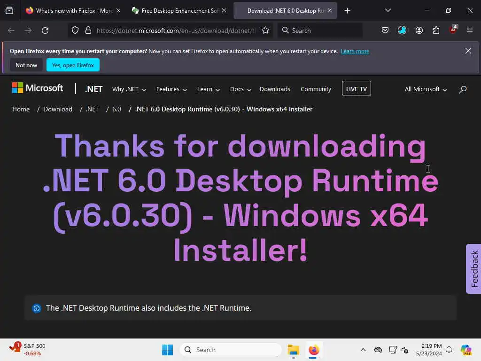Viewport: 481px width, 361px height.
Task: Click the taskbar Search box
Action: (x=231, y=350)
